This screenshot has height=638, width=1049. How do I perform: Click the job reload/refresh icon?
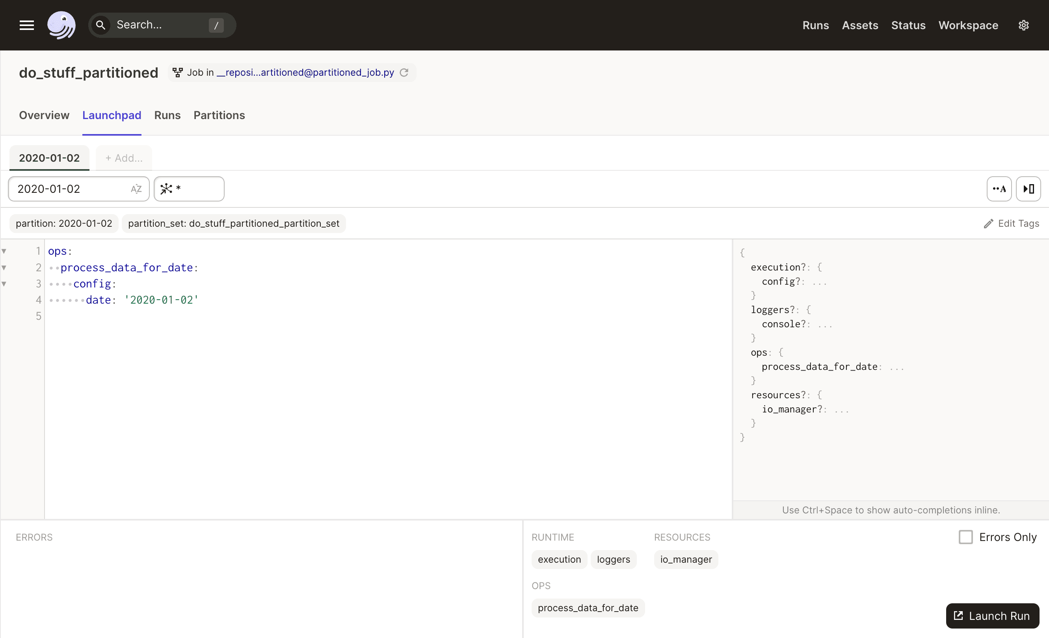(404, 72)
